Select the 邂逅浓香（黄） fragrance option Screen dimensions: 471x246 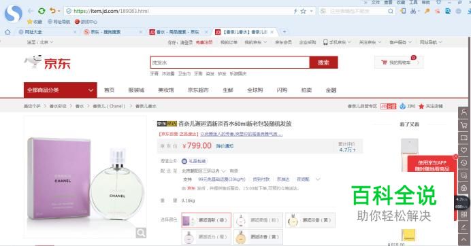click(x=259, y=237)
